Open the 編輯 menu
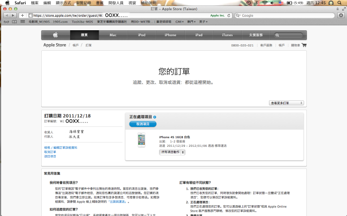This screenshot has height=216, width=347. coord(47,3)
